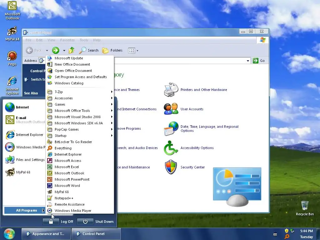Toggle the Folders toolbar button
This screenshot has width=320, height=240.
(x=112, y=50)
